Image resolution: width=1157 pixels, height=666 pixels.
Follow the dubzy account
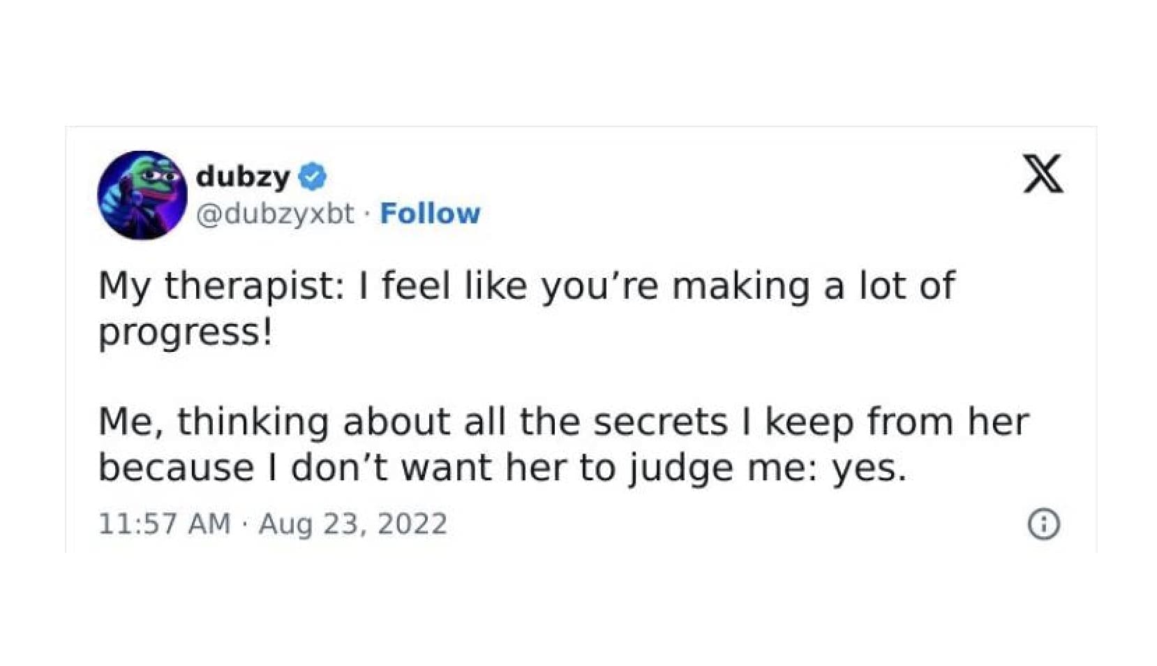pyautogui.click(x=430, y=214)
